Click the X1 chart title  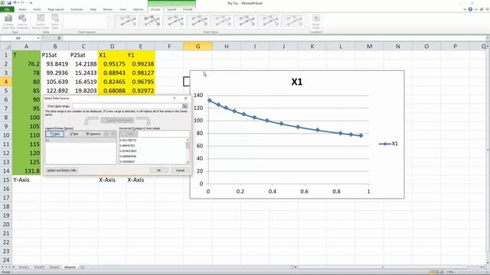(297, 82)
